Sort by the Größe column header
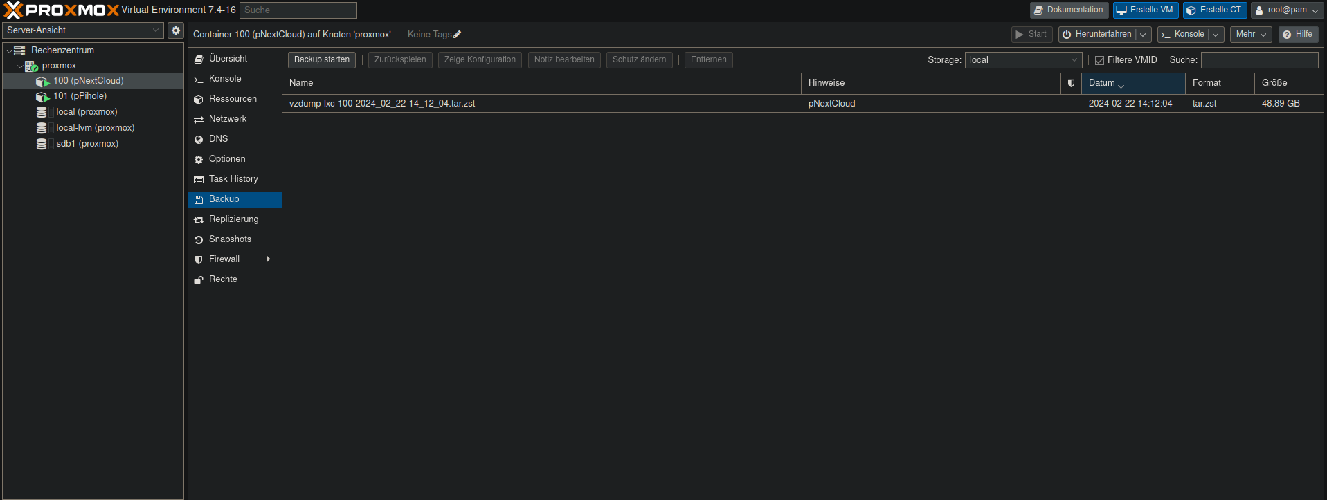 tap(1289, 83)
